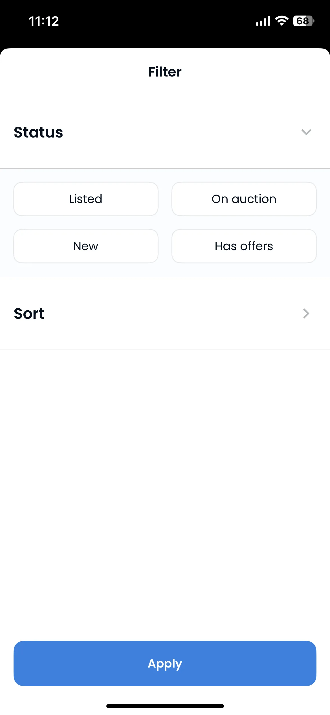
Task: Enable the On auction filter
Action: [244, 199]
